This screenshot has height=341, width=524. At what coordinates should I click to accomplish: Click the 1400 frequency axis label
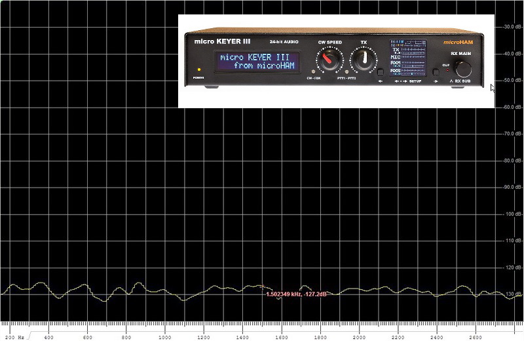pos(242,337)
